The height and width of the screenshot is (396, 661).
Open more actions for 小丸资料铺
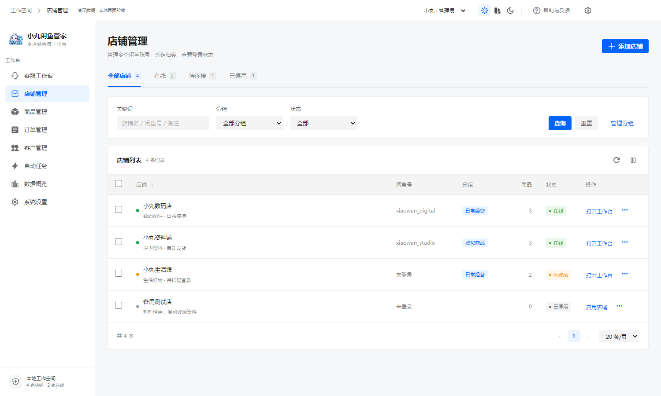point(625,242)
